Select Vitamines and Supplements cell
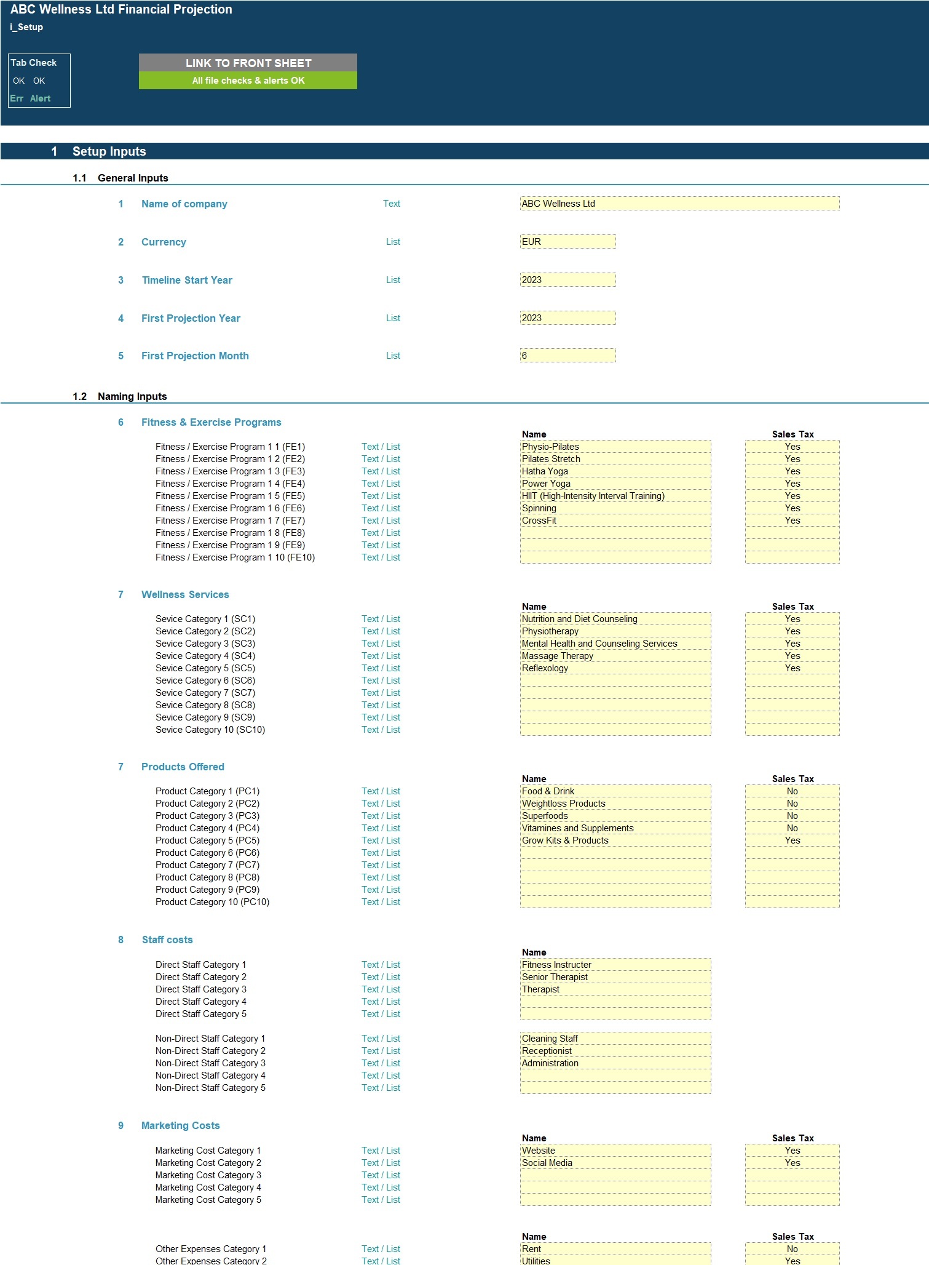Screen dimensions: 929x1265 (615, 828)
